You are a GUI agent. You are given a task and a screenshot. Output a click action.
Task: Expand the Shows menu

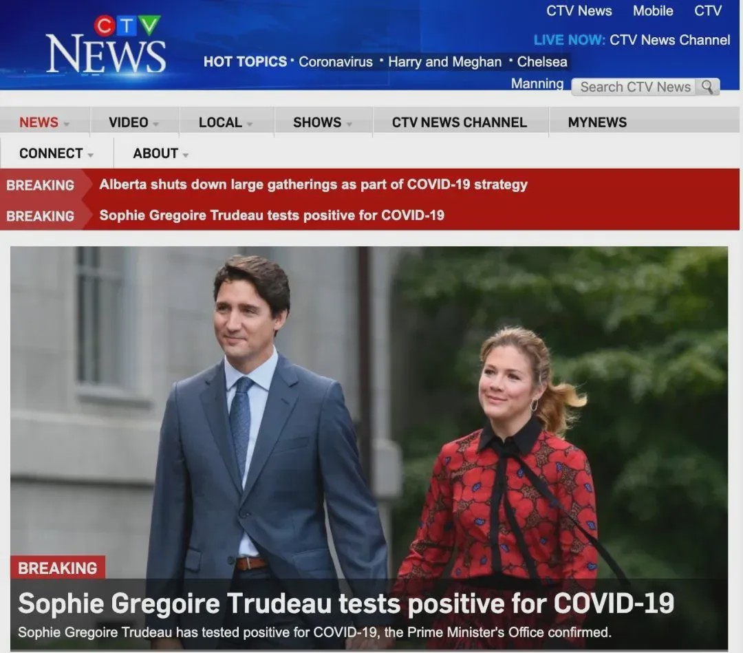[323, 122]
